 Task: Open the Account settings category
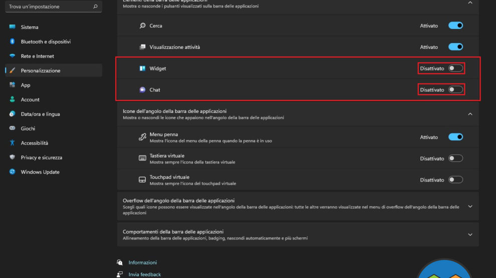pos(30,99)
